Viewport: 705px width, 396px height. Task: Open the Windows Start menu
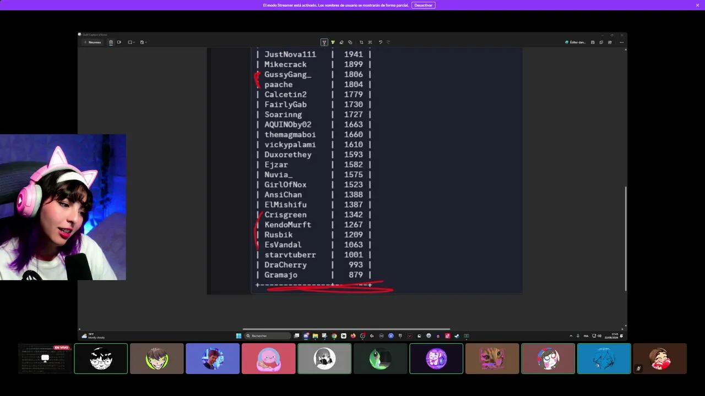pyautogui.click(x=238, y=335)
